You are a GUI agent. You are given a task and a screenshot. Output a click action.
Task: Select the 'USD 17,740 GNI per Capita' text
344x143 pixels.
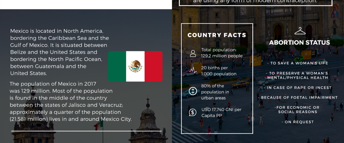point(221,112)
